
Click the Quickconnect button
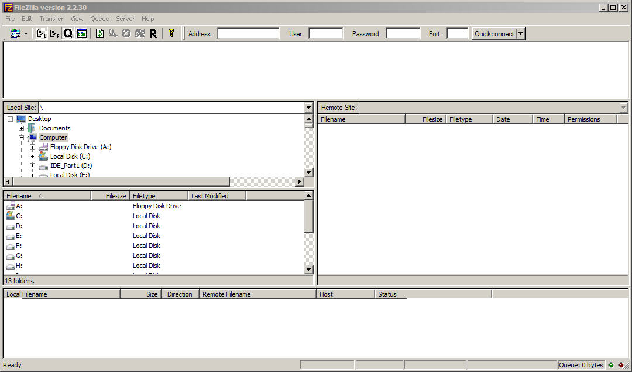[x=494, y=33]
